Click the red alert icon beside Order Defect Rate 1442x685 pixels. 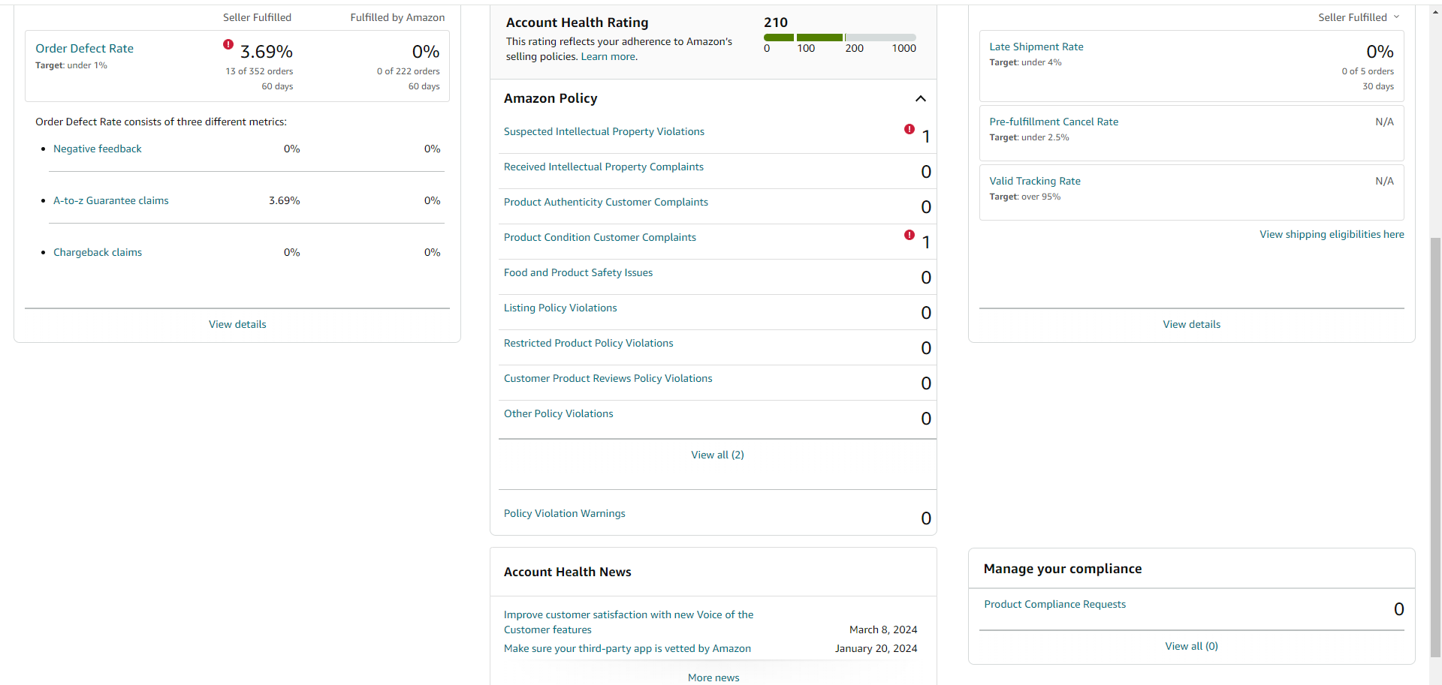coord(228,44)
